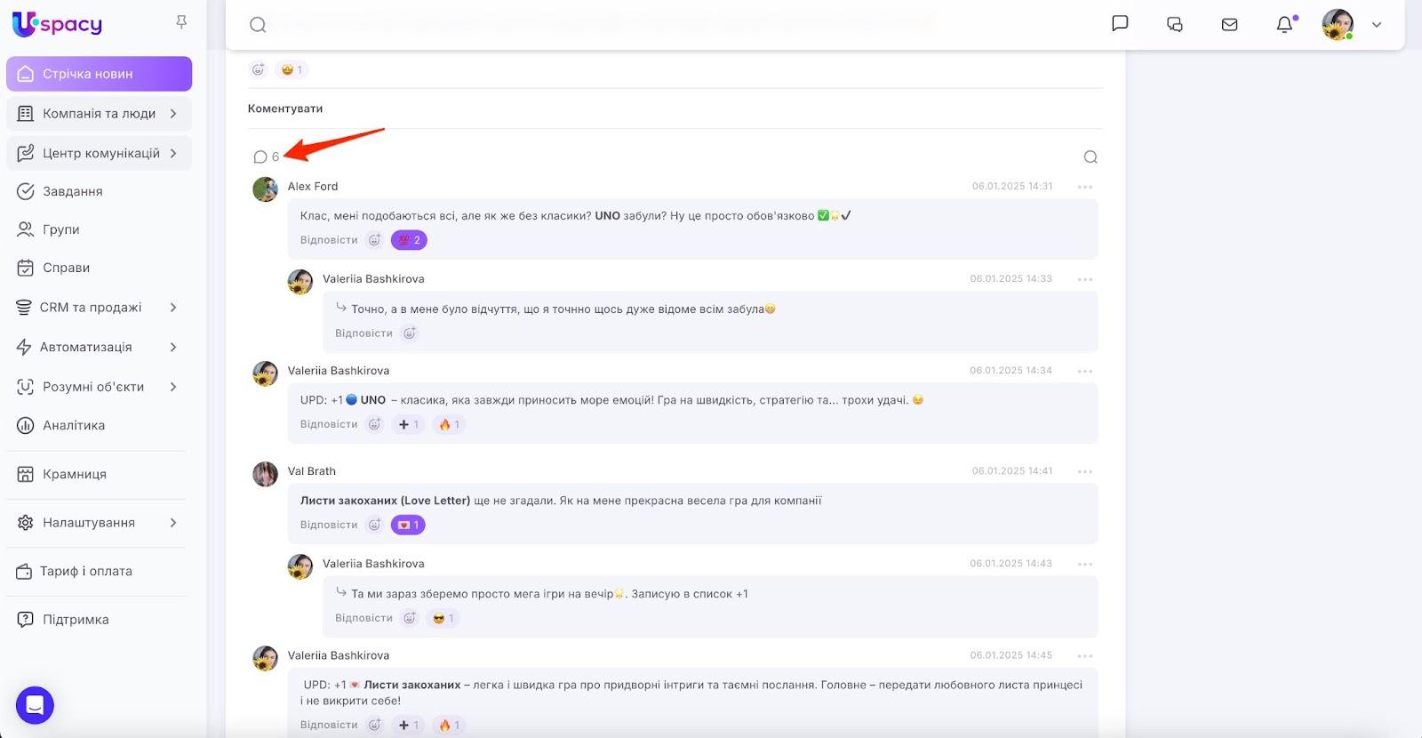Viewport: 1422px width, 738px height.
Task: Expand the Центр комунікацій chevron
Action: click(173, 153)
